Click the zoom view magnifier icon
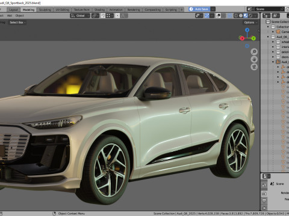The image size is (289, 216). point(254,52)
